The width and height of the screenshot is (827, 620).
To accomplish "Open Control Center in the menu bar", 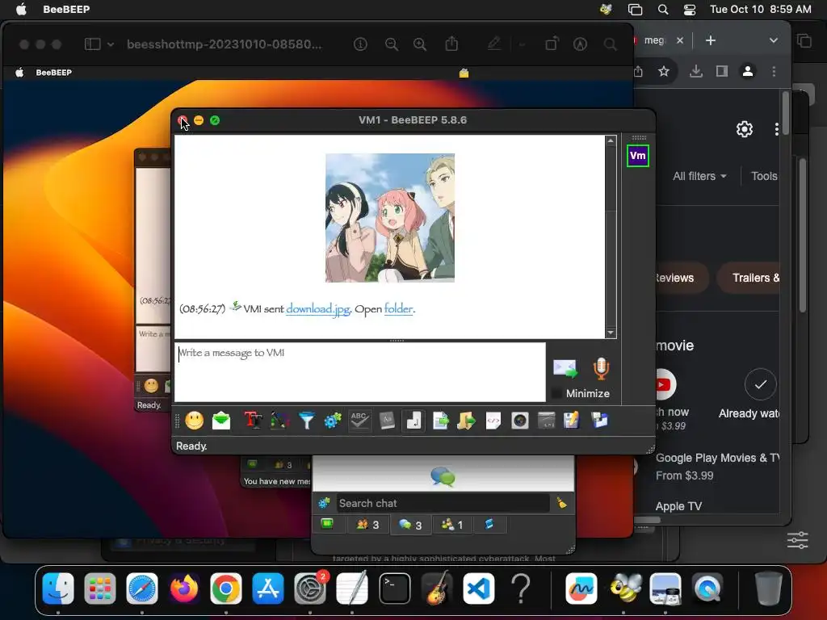I will click(690, 10).
